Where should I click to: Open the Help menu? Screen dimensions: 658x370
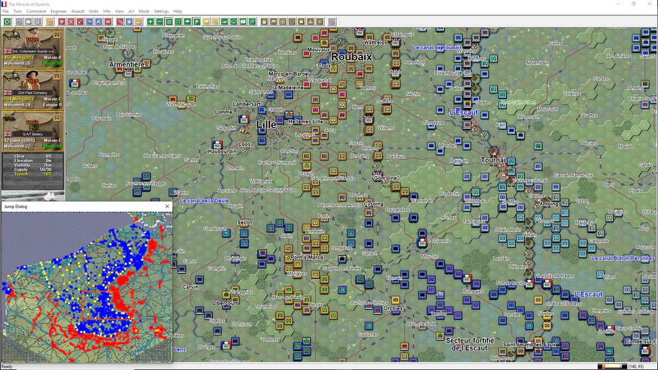[x=177, y=12]
